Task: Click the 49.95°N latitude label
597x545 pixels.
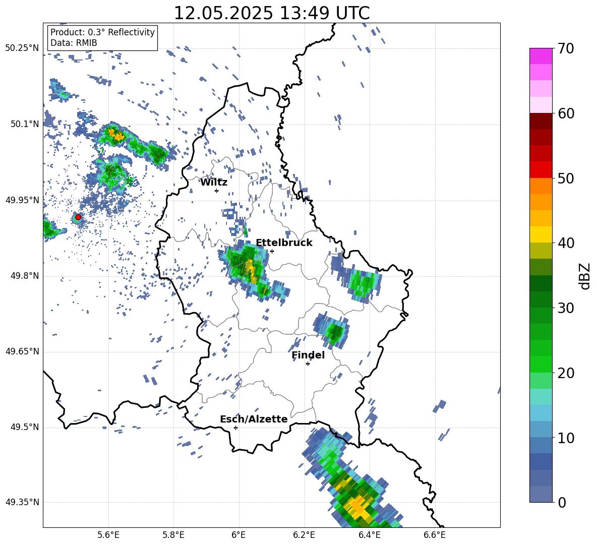Action: coord(22,200)
